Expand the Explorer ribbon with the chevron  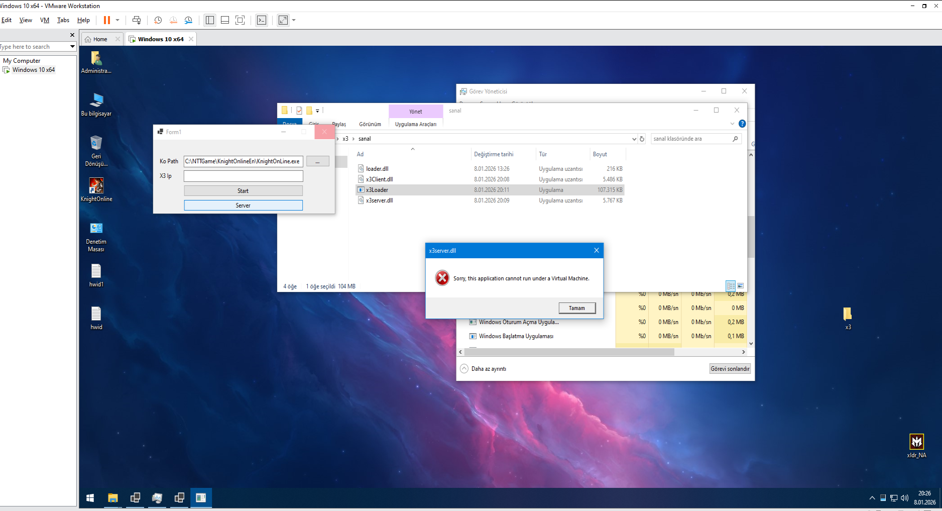click(732, 124)
